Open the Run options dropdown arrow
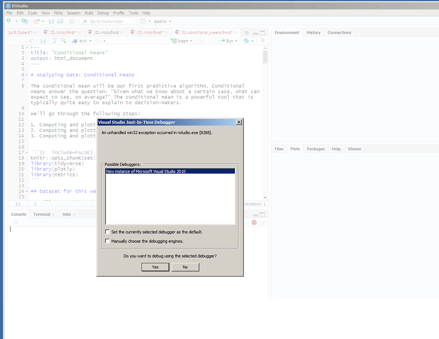Image resolution: width=439 pixels, height=339 pixels. pos(236,41)
